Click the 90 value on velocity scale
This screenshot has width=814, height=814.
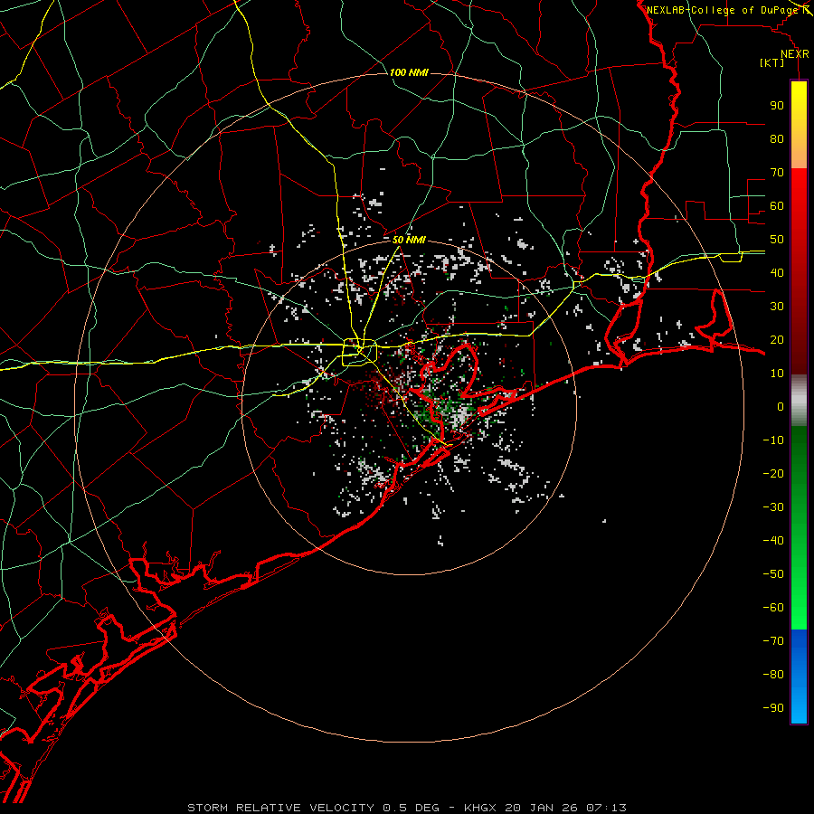pos(777,106)
